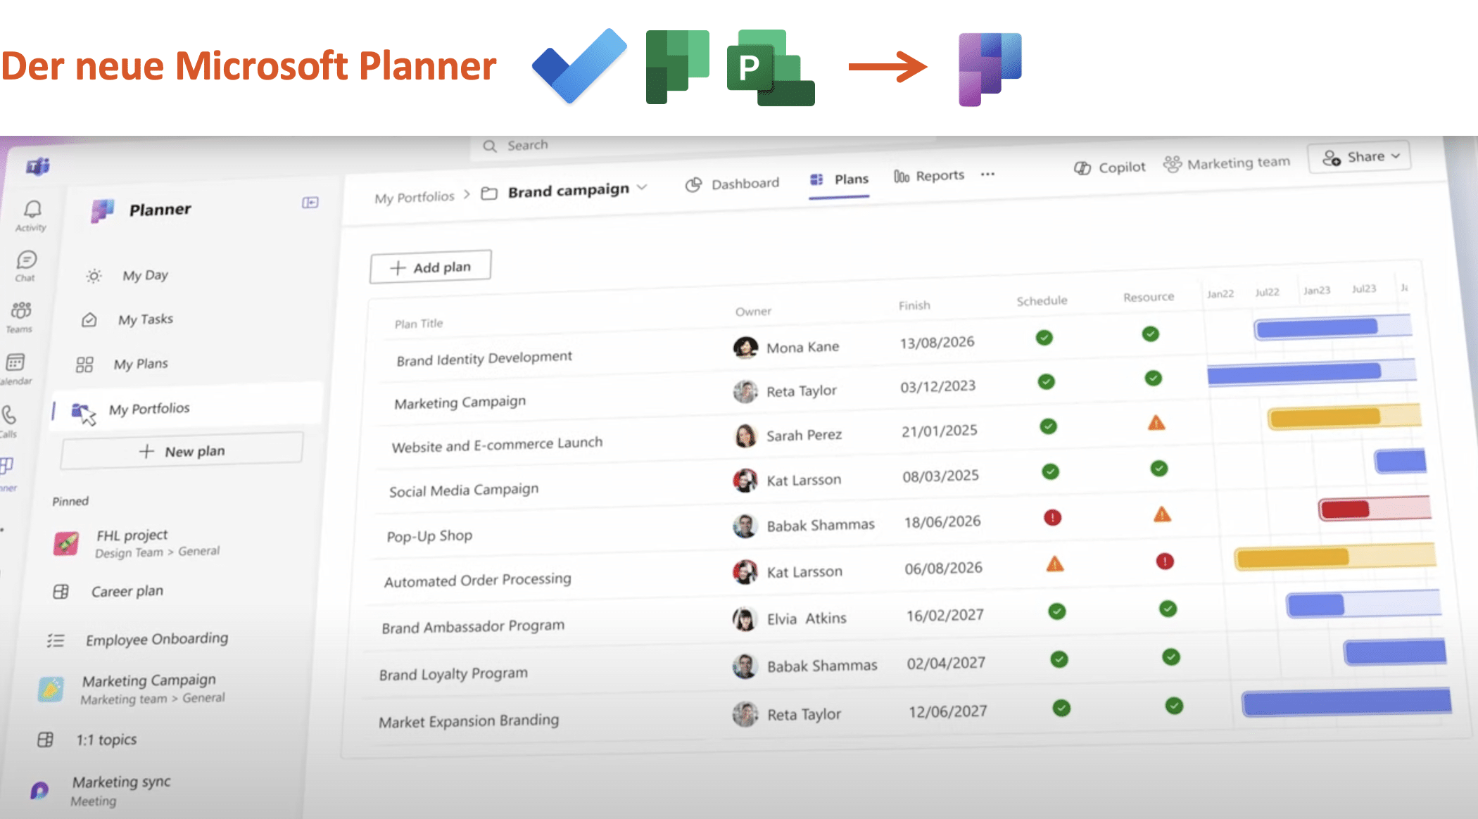Open the Activity bell icon

pyautogui.click(x=32, y=209)
